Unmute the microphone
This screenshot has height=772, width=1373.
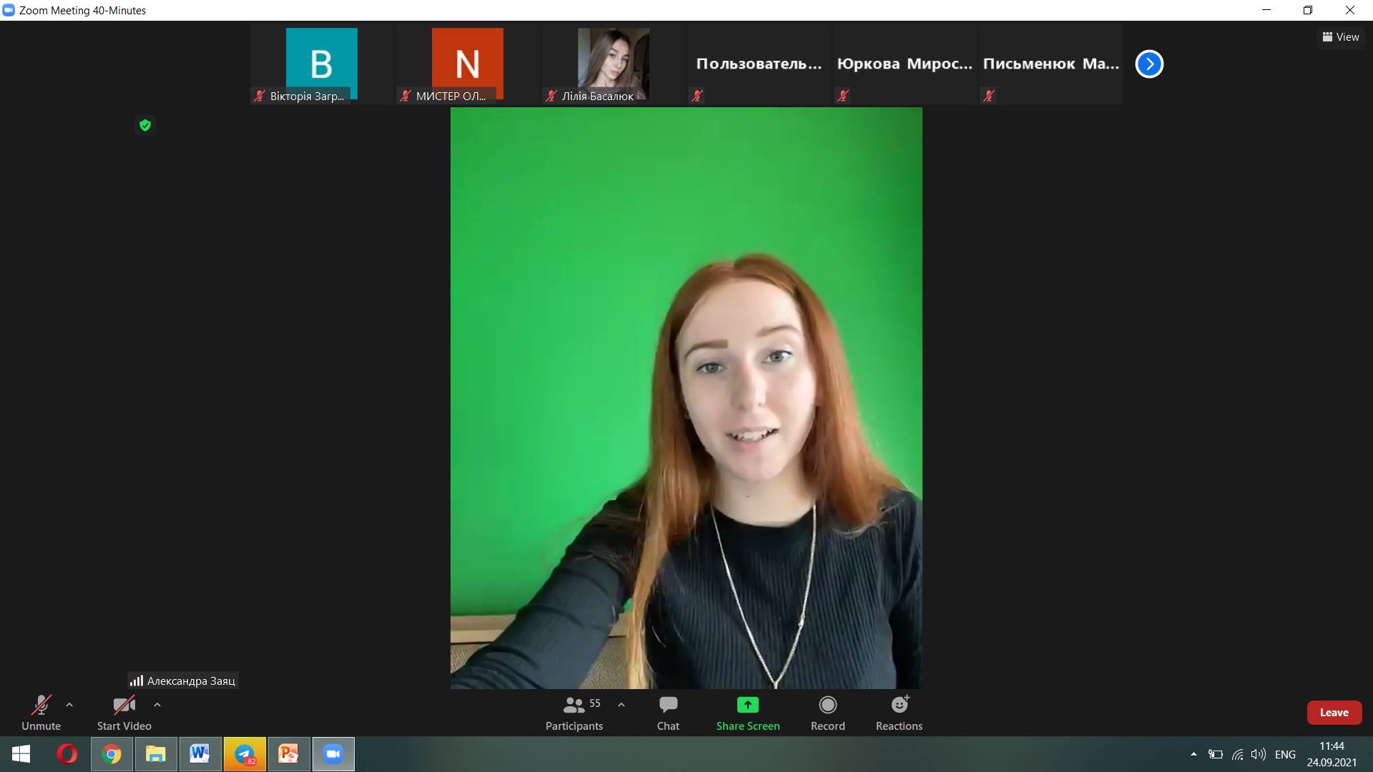41,706
